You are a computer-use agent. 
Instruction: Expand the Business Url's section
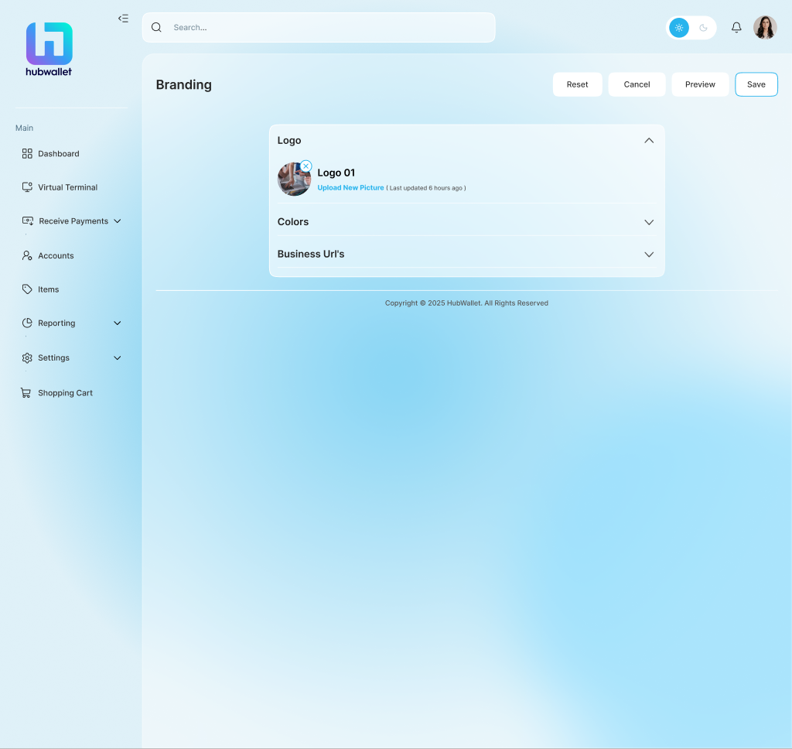649,255
